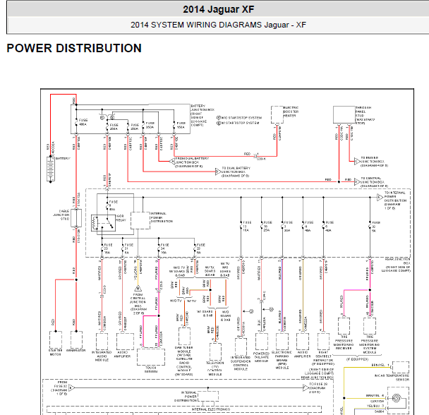The width and height of the screenshot is (429, 415).
Task: Click the arrow to Dual Battery Junction Box
Action: click(218, 172)
